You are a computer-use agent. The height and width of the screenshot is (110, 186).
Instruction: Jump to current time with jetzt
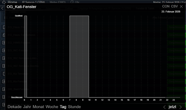pyautogui.click(x=172, y=107)
